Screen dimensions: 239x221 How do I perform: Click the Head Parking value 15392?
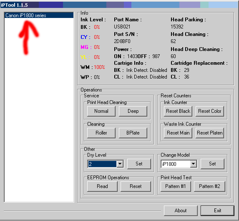click(x=177, y=27)
